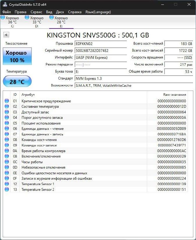Click status orb for Команды хост-записи
196x240 pixels.
point(7,145)
